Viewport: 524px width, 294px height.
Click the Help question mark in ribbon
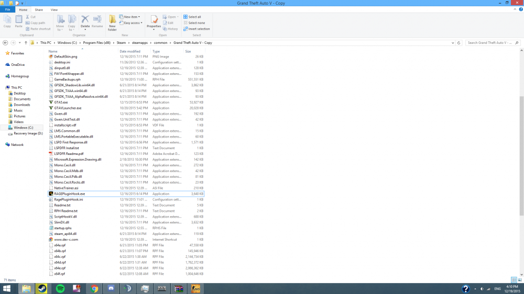[x=521, y=9]
